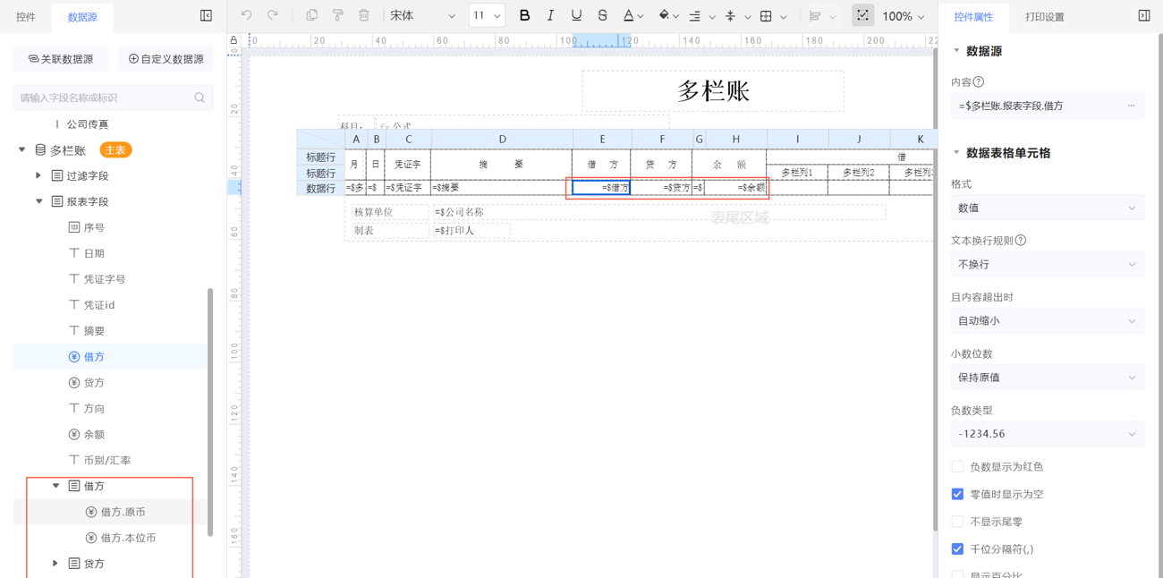Collapse the right properties panel icon
Viewport: 1163px width, 578px height.
pyautogui.click(x=1143, y=15)
